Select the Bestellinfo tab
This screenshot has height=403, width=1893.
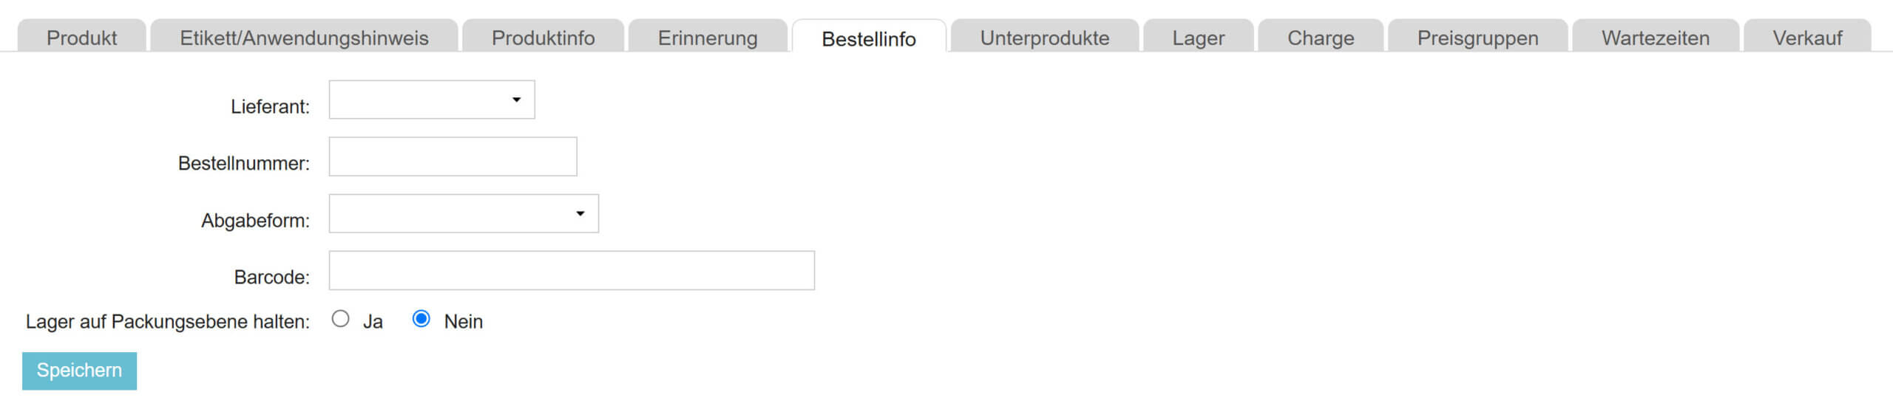[868, 38]
